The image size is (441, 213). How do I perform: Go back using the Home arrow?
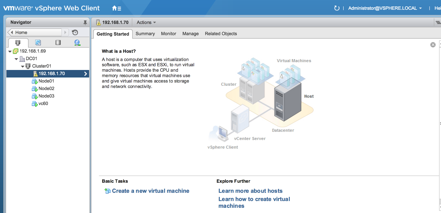click(12, 33)
